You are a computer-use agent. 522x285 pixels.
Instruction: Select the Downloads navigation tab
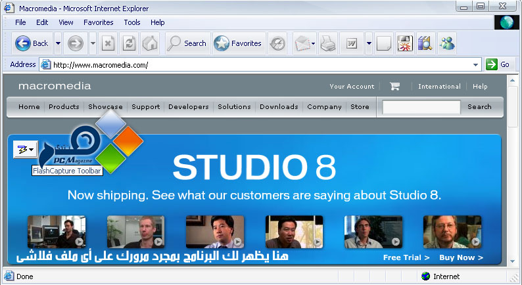point(279,106)
